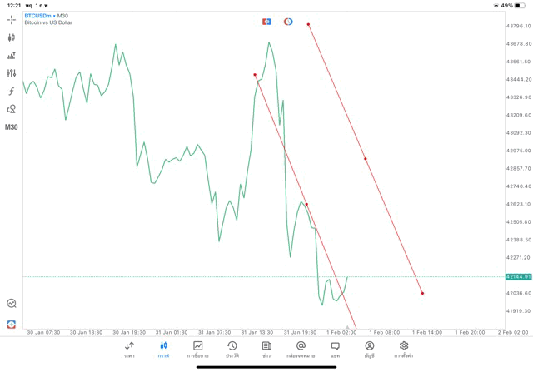The image size is (533, 372).
Task: Open the ประวัติ (History) tab
Action: click(x=232, y=350)
